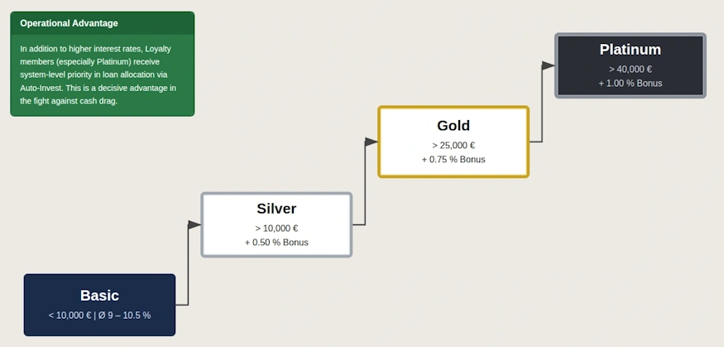This screenshot has width=724, height=347.
Task: Click the arrowhead pointing into Platinum
Action: pyautogui.click(x=548, y=65)
